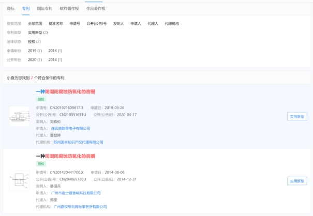Select the 软件著作权 tab
The image size is (313, 216).
(70, 9)
